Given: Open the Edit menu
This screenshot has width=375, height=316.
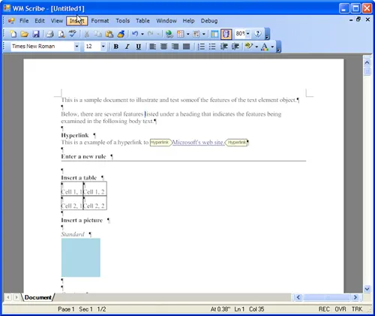Looking at the screenshot, I should [x=40, y=21].
